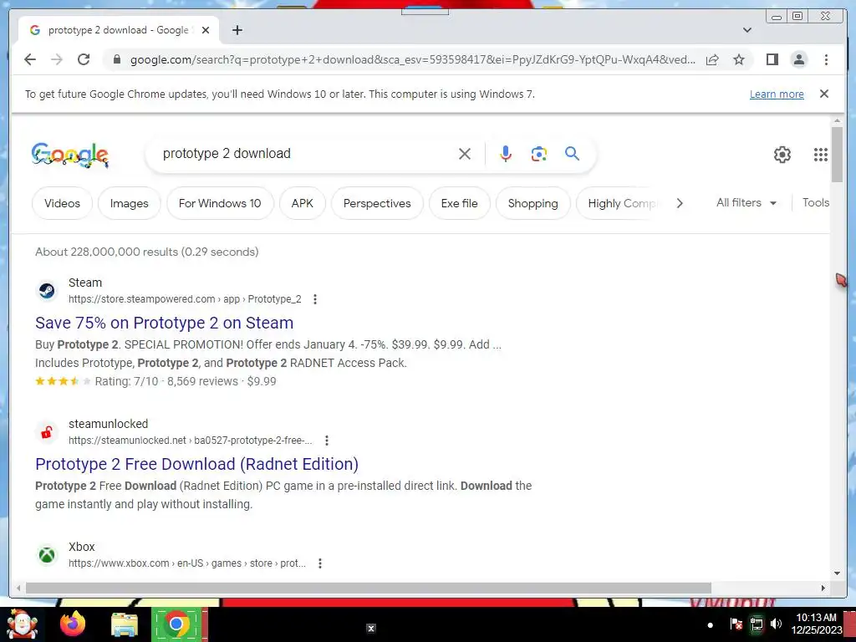856x642 pixels.
Task: Expand the tab search dropdown arrow
Action: click(747, 30)
